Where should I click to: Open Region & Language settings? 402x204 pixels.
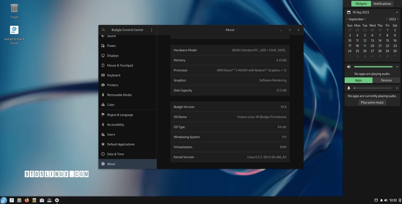128,115
